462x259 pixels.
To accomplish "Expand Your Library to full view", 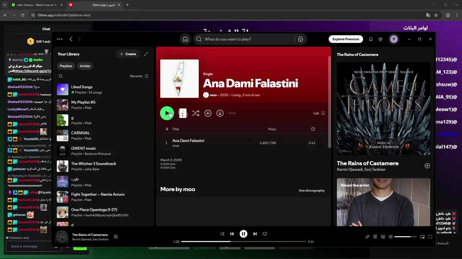I will click(146, 54).
